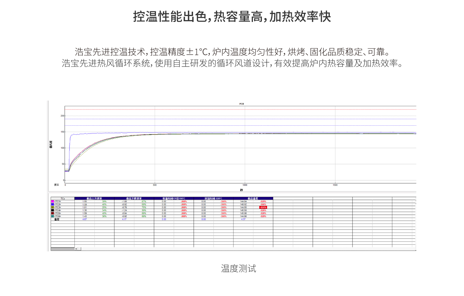
Task: Click the table's scroll left arrow
Action: [76, 249]
